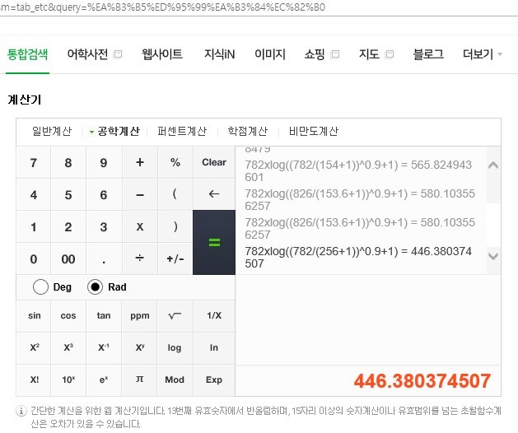
Task: Click the Exp key
Action: point(214,379)
